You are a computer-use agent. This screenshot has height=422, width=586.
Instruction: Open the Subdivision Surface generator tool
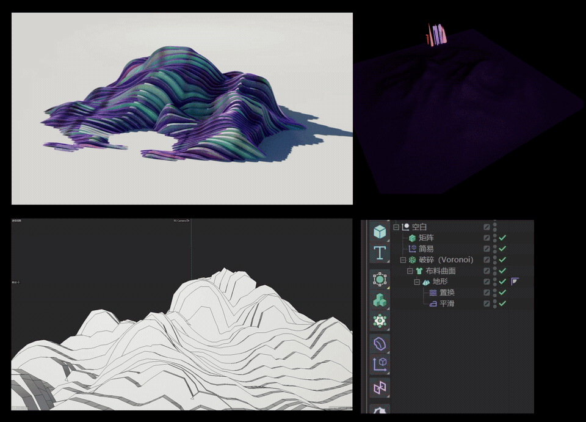tap(380, 279)
